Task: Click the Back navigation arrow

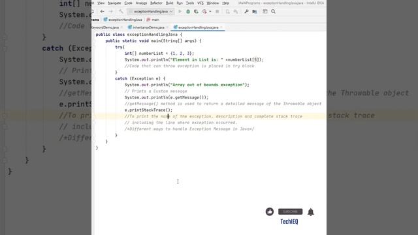Action: tap(102, 12)
